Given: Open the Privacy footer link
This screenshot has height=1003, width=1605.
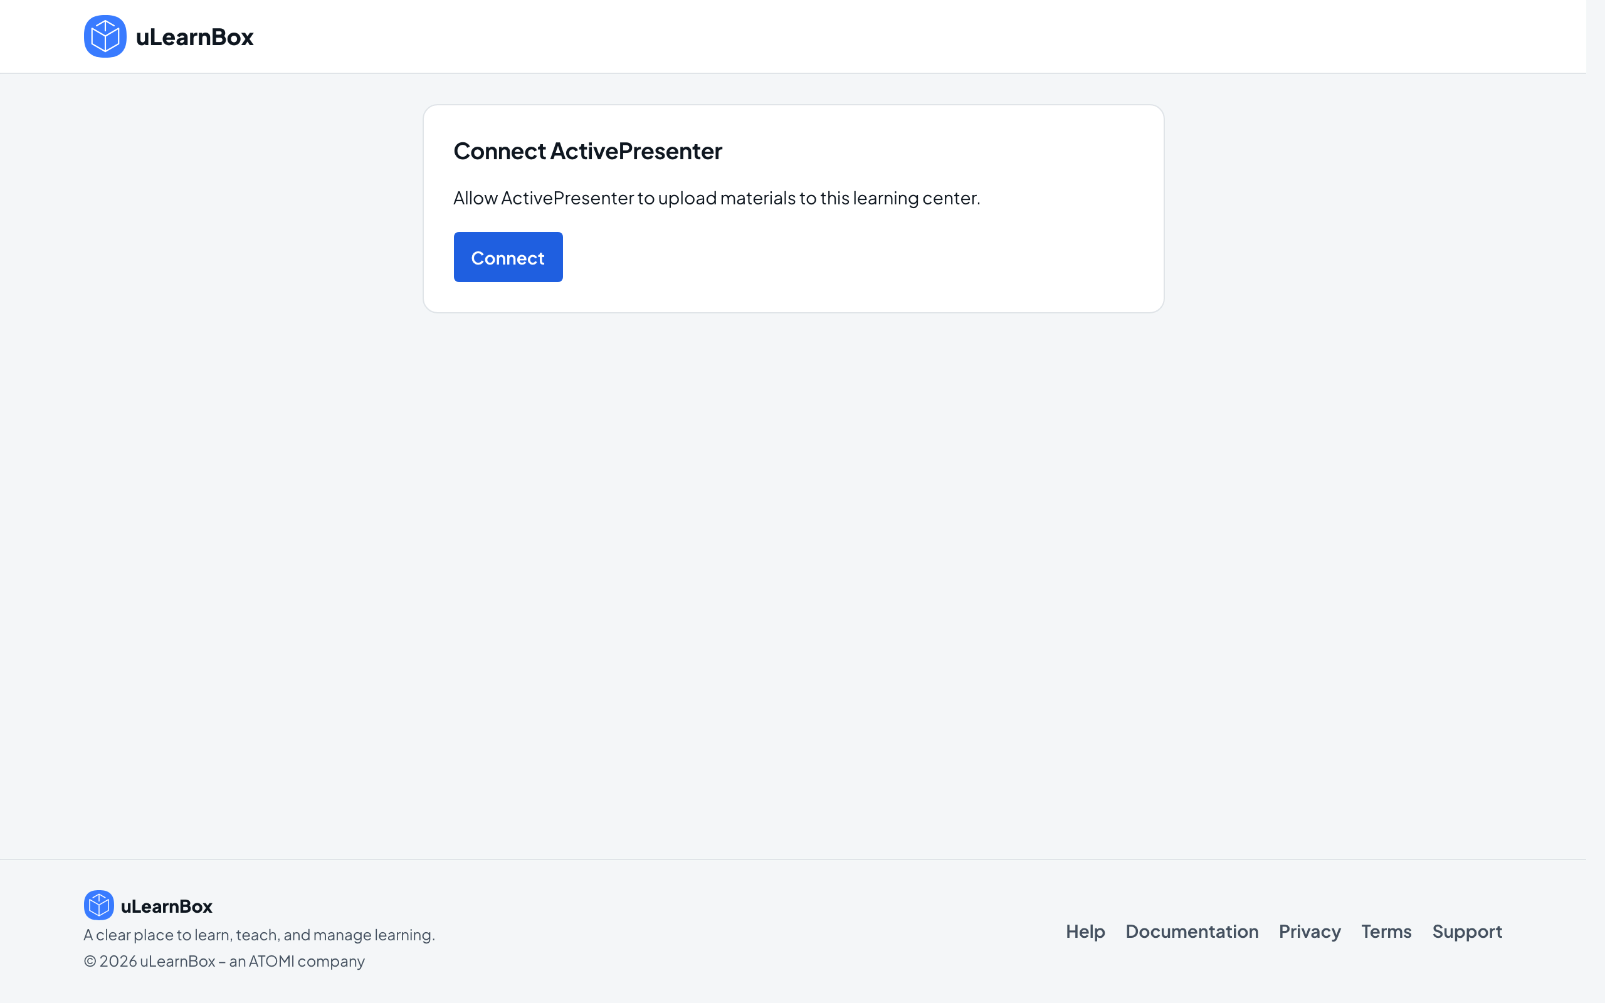Looking at the screenshot, I should (x=1309, y=932).
